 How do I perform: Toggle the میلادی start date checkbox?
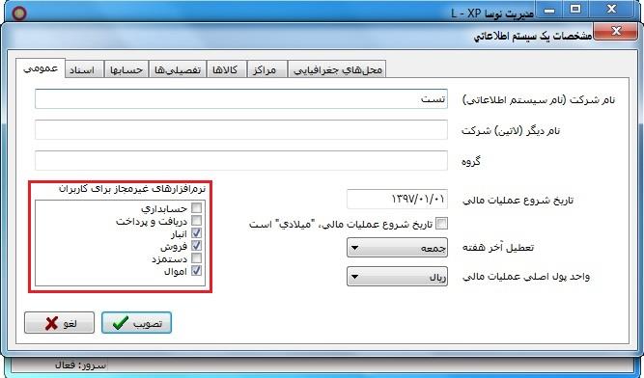pyautogui.click(x=442, y=224)
